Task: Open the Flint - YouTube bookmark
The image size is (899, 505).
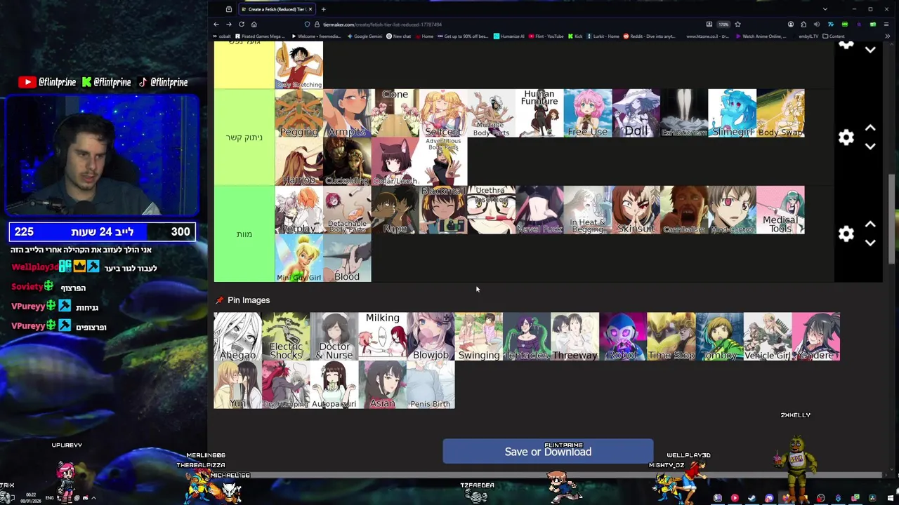Action: (546, 36)
